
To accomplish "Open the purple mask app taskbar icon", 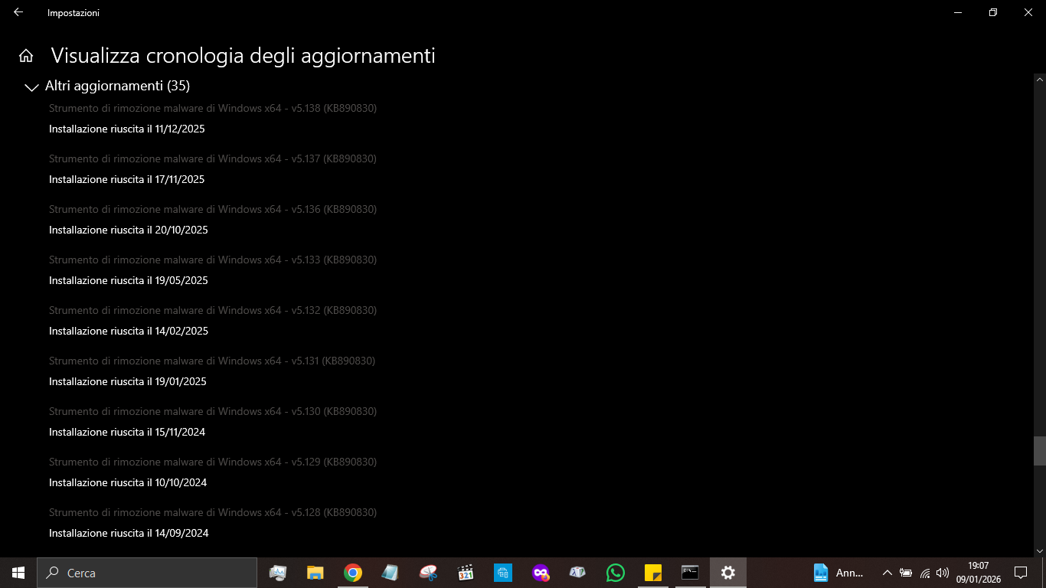I will [x=541, y=573].
